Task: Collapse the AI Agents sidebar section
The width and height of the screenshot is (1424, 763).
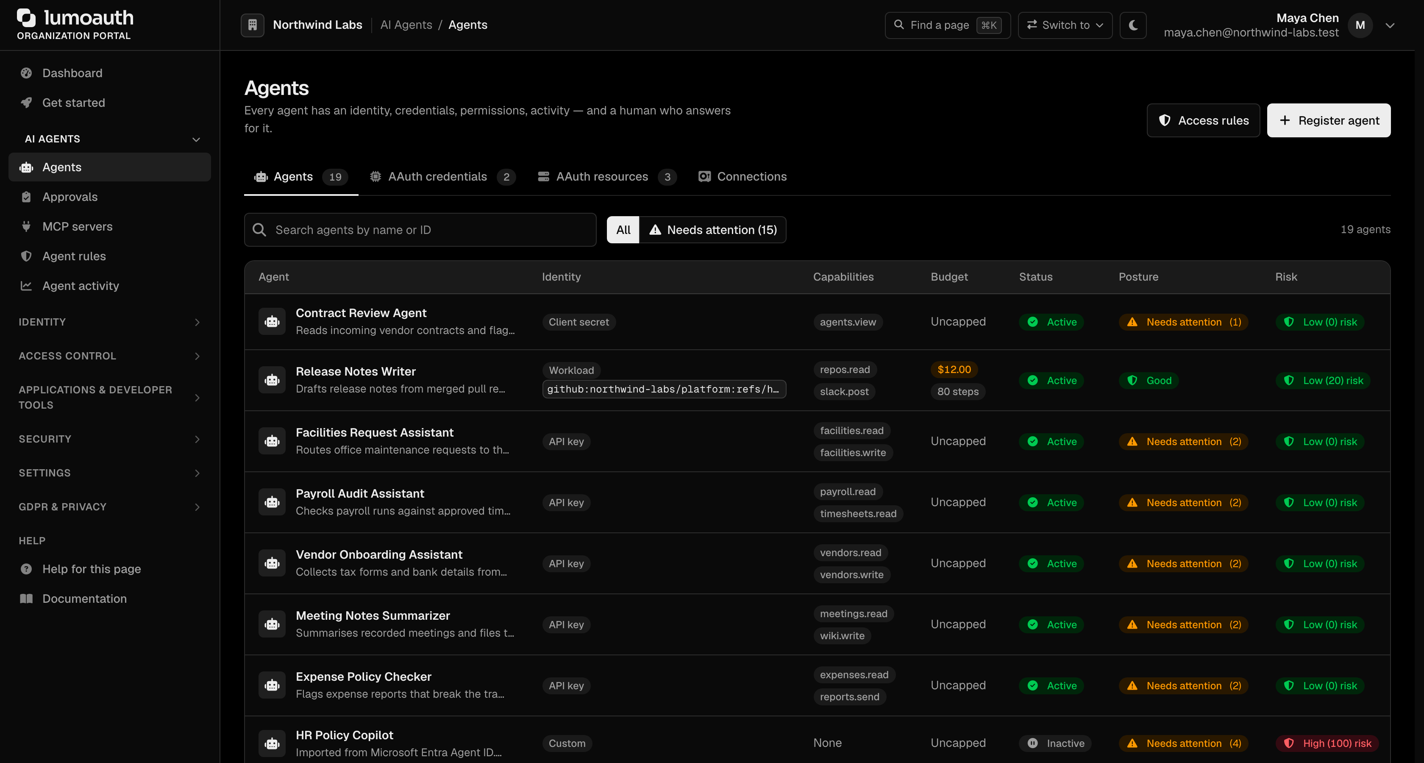Action: pyautogui.click(x=109, y=139)
